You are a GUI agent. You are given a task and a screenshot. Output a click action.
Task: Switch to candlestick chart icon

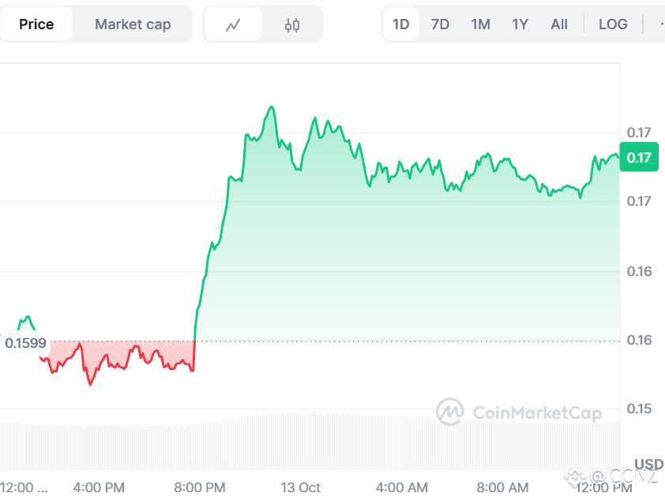tap(292, 25)
